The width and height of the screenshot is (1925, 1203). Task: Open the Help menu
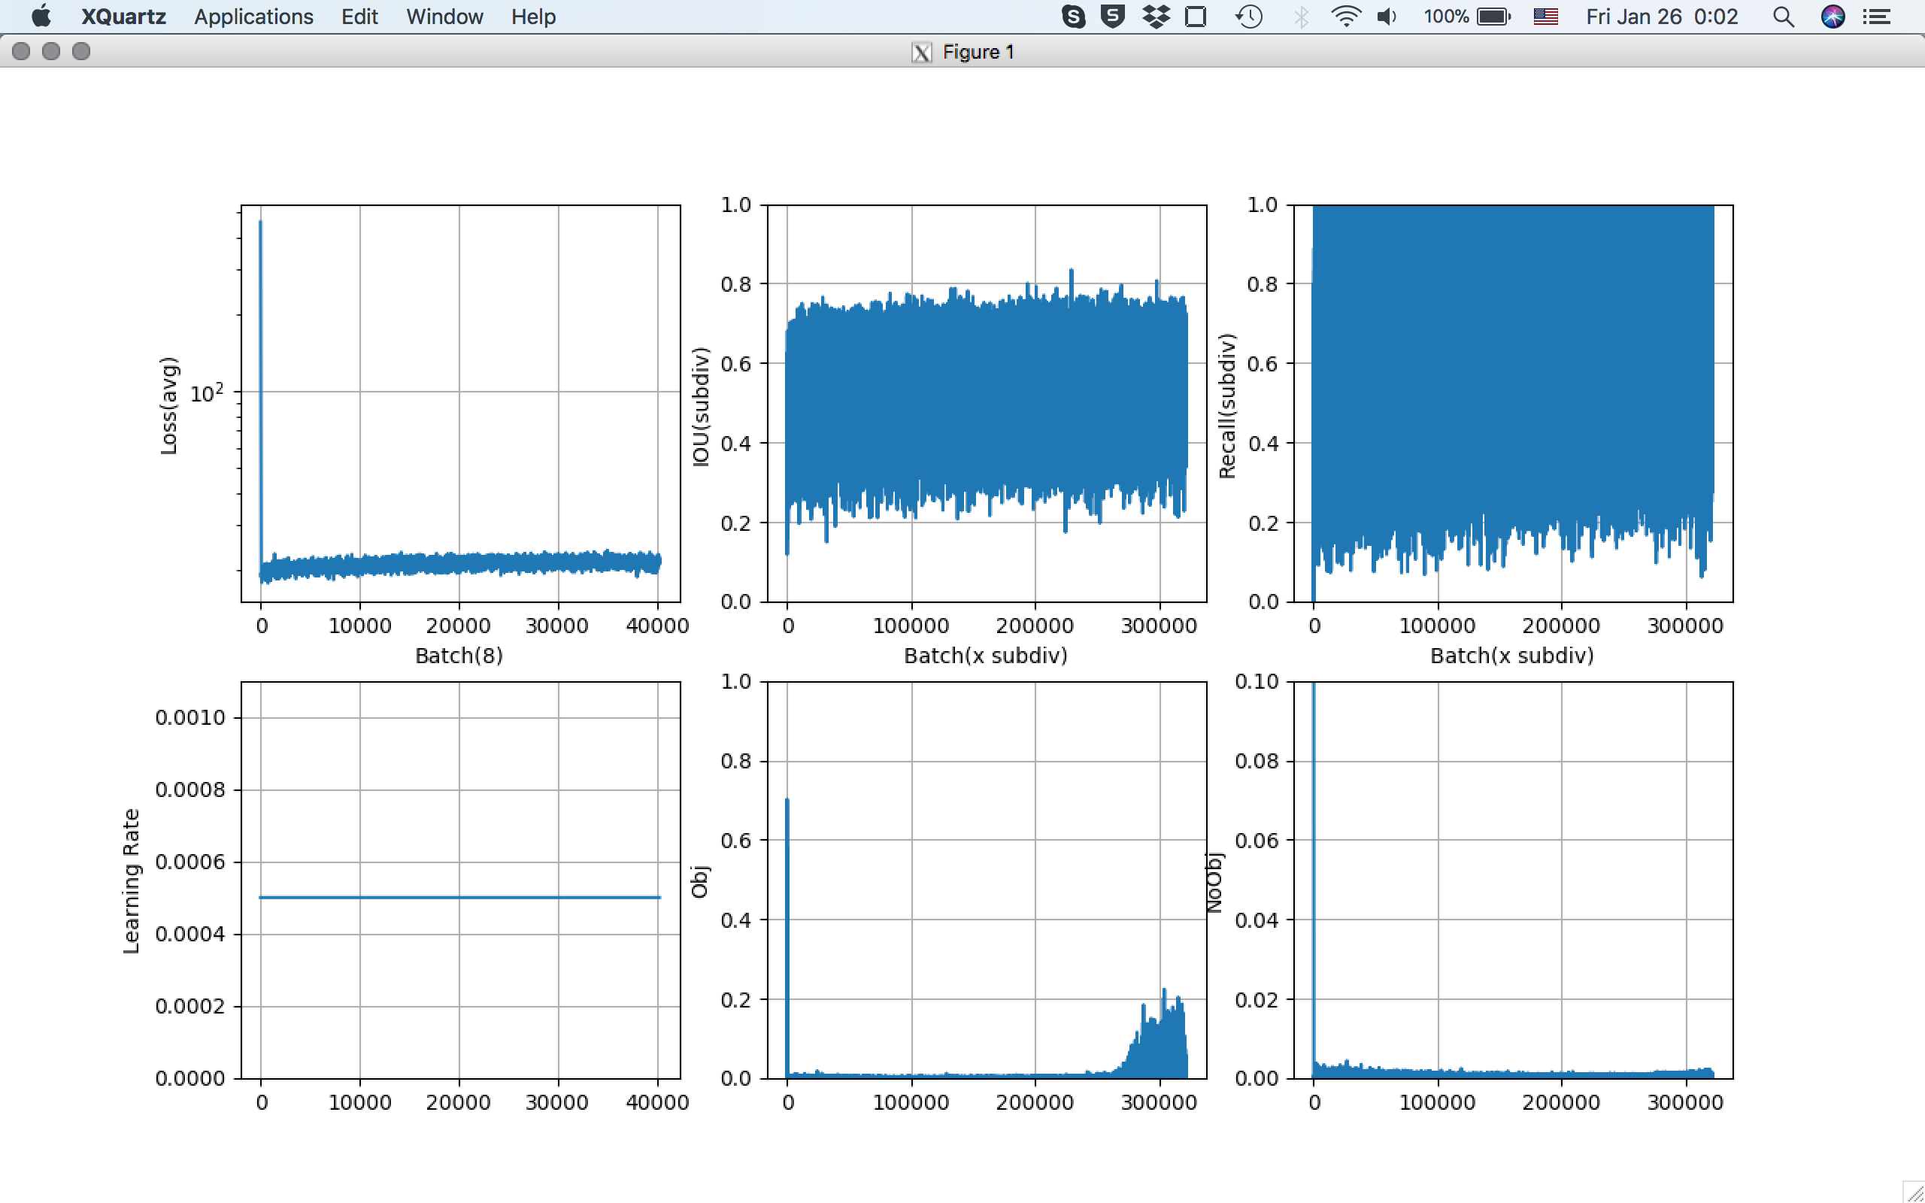tap(533, 17)
